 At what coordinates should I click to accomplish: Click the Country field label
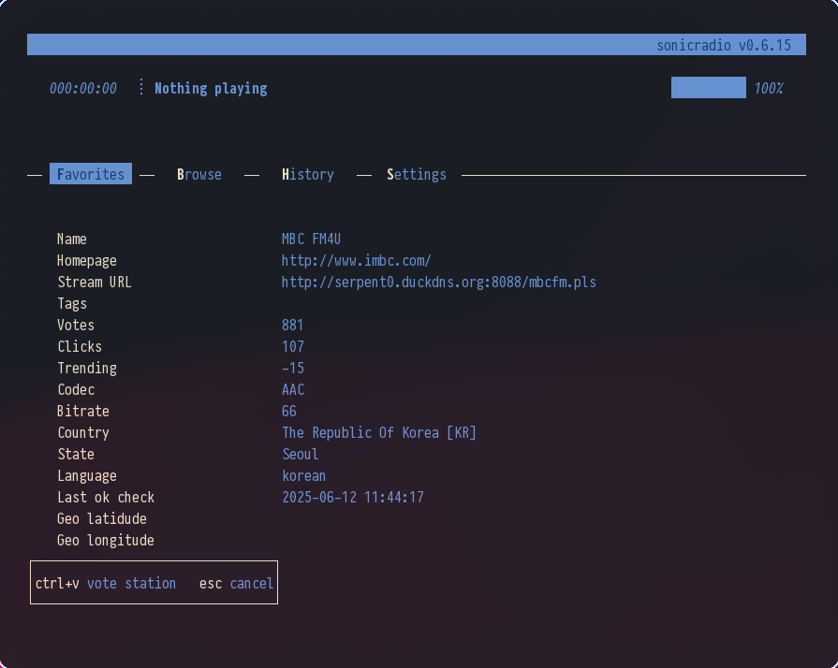[x=82, y=432]
